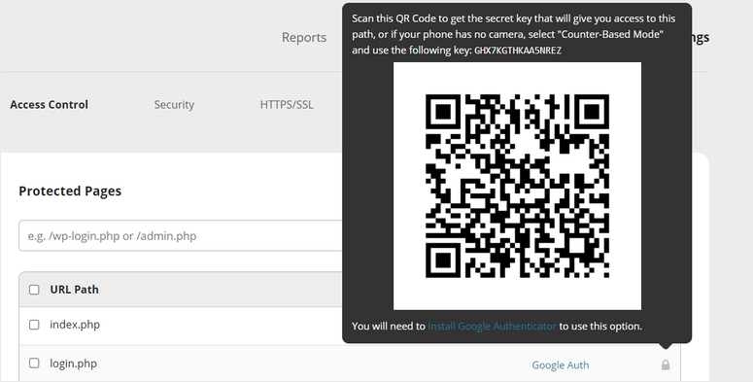Check the index.php checkbox
This screenshot has width=753, height=382.
click(x=34, y=325)
